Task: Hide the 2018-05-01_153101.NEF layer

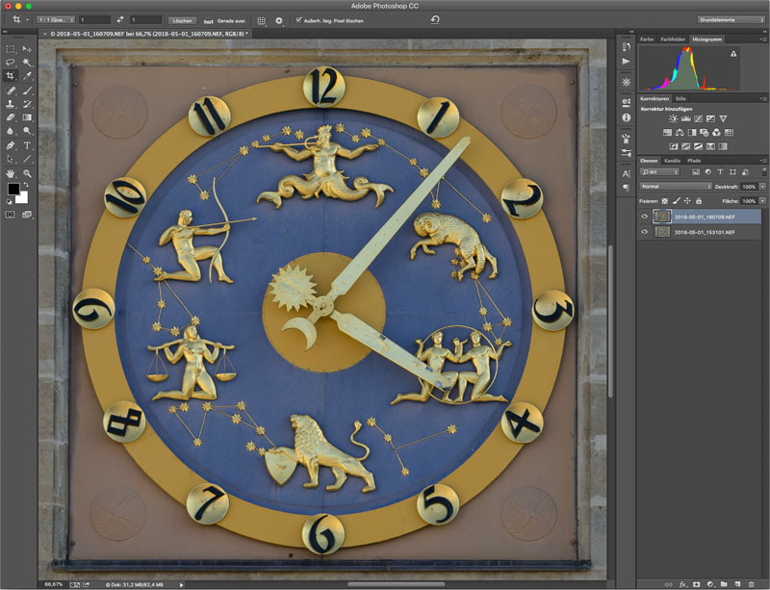Action: [644, 232]
